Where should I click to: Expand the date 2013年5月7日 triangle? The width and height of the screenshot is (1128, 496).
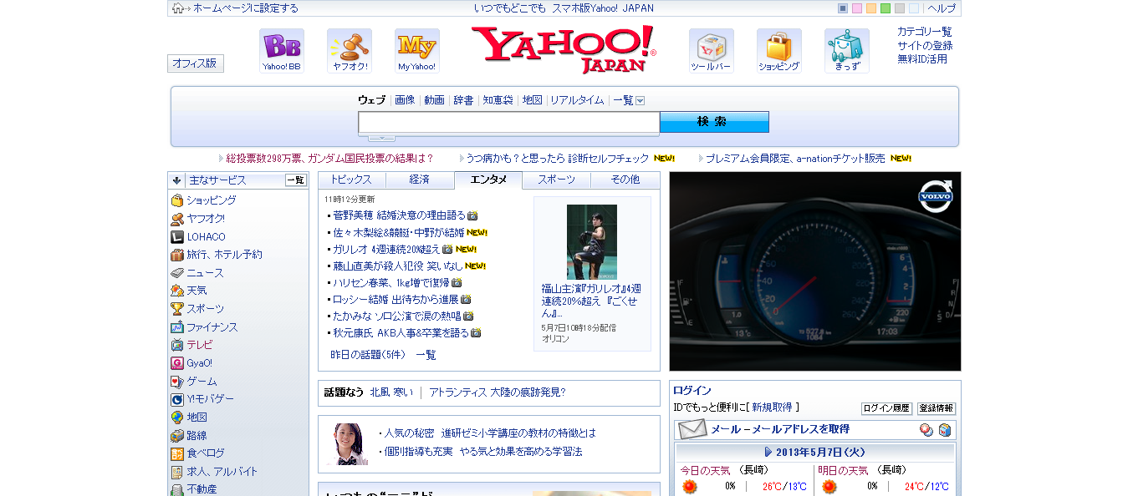(768, 453)
